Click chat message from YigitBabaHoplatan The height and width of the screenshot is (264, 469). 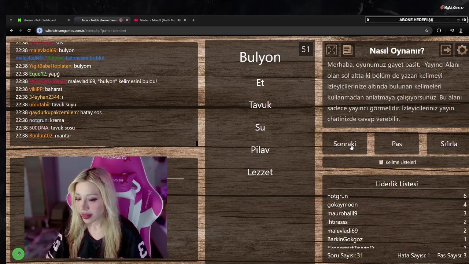pos(53,66)
